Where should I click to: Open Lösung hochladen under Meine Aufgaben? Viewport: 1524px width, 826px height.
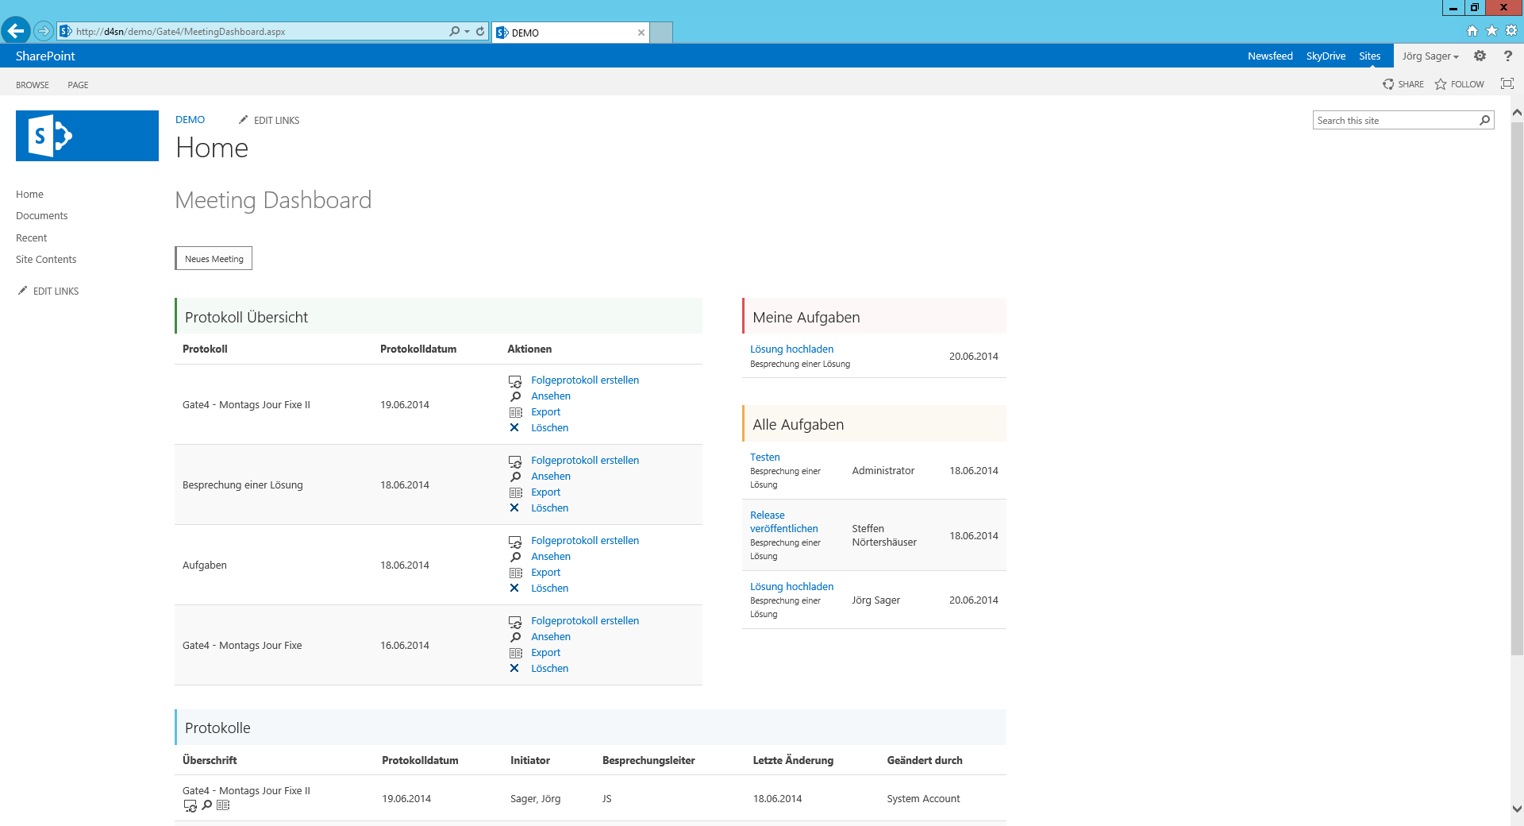(x=791, y=349)
